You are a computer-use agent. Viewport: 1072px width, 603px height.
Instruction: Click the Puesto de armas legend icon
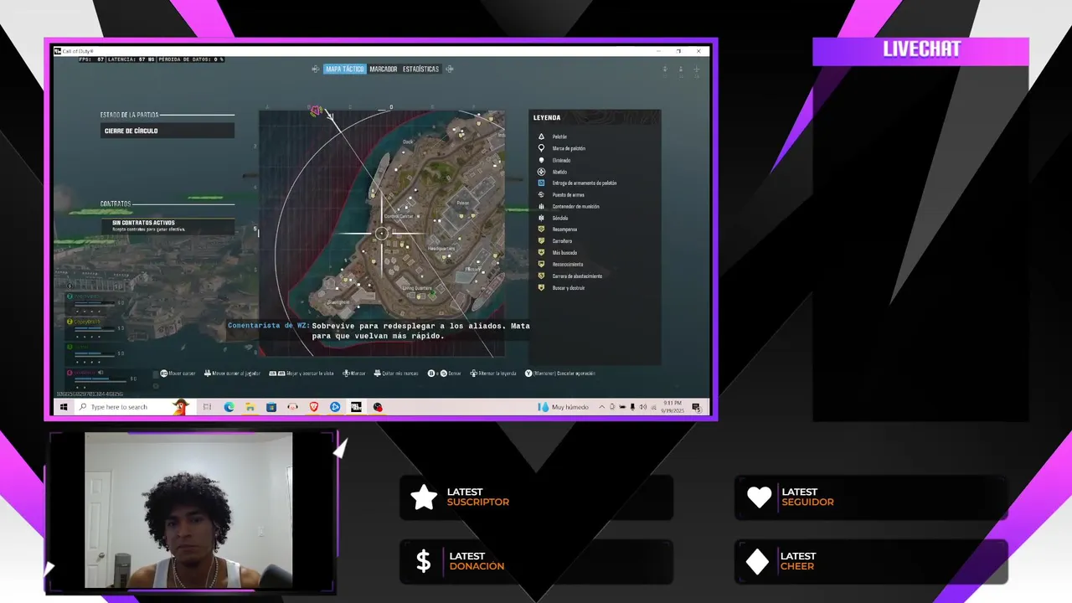tap(541, 194)
